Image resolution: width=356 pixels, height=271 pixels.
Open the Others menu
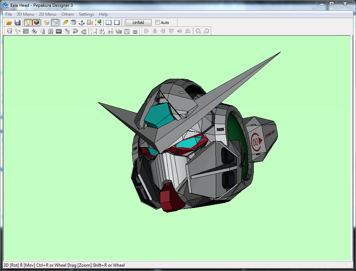[x=67, y=14]
